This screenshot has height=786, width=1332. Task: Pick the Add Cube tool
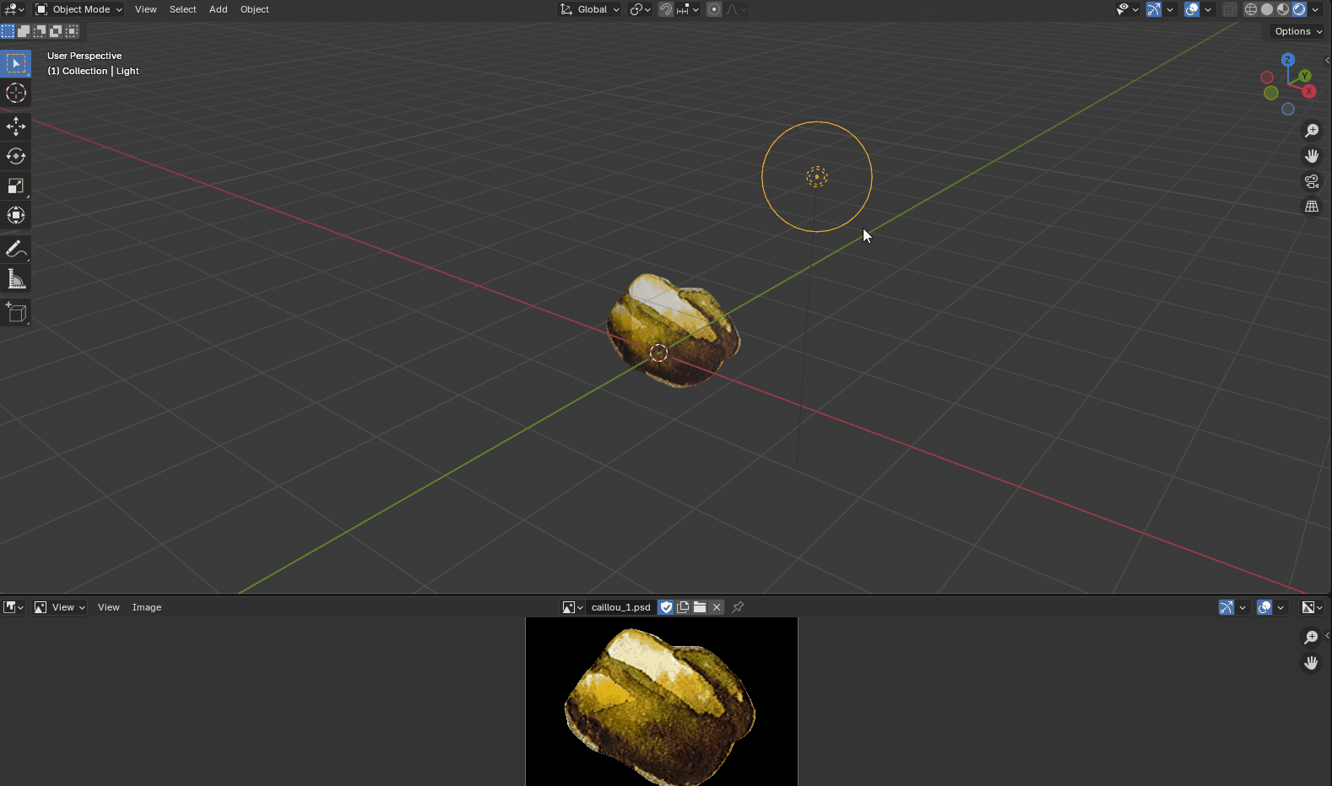(x=16, y=312)
